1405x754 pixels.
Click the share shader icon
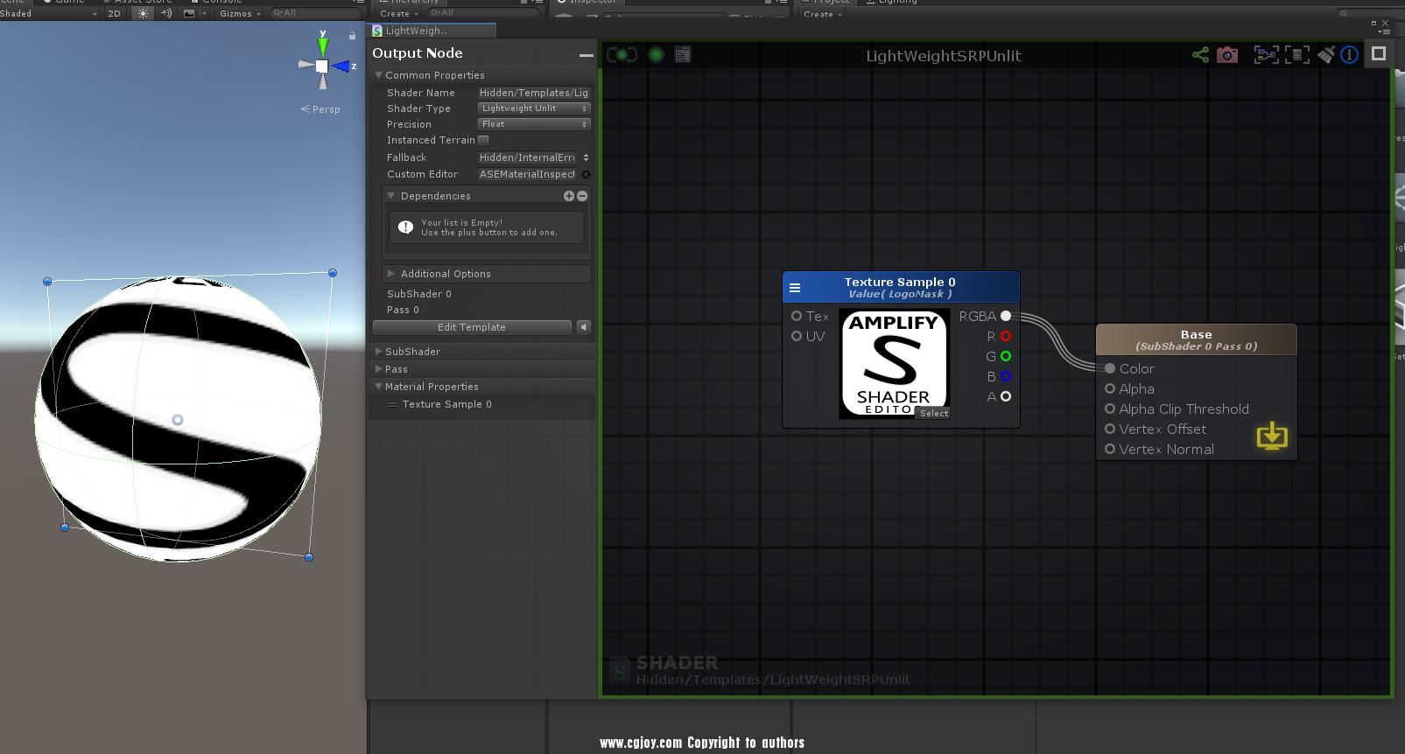[1200, 55]
